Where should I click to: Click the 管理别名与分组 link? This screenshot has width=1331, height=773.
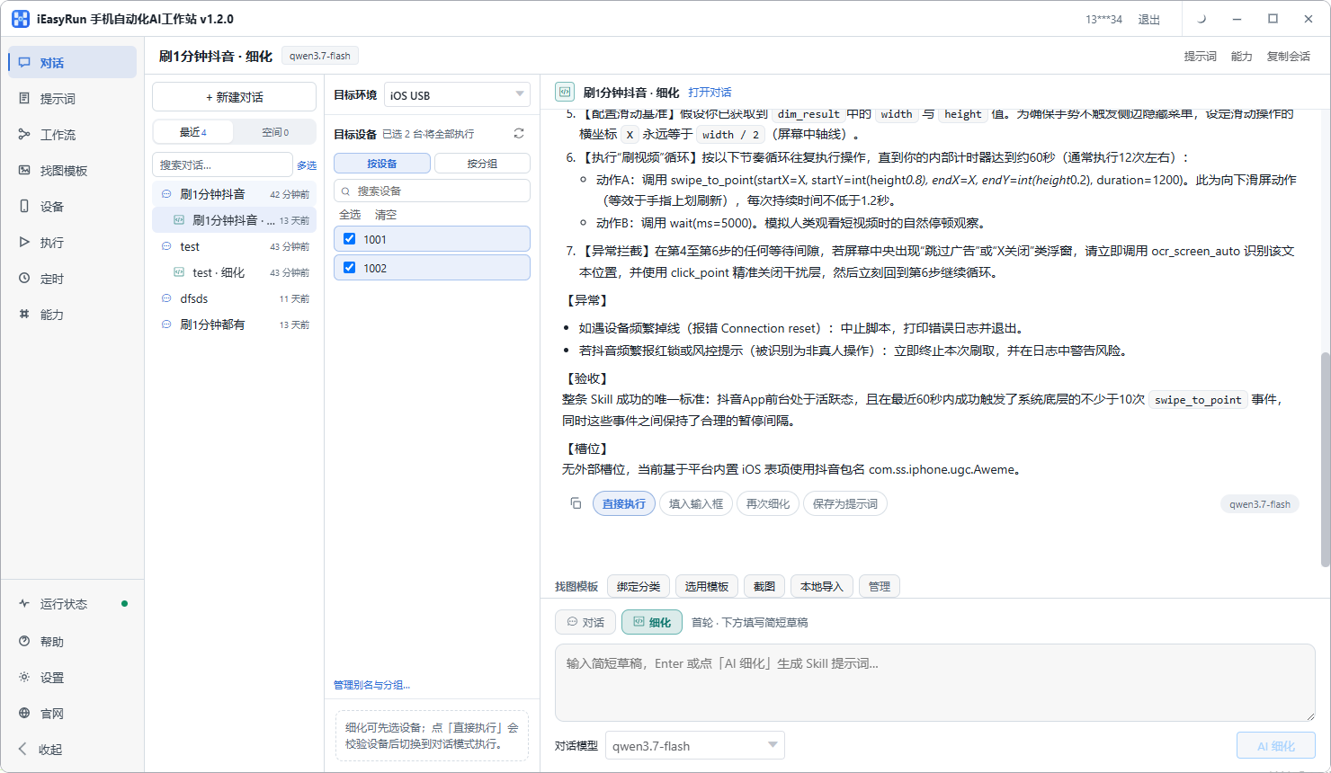[x=372, y=685]
